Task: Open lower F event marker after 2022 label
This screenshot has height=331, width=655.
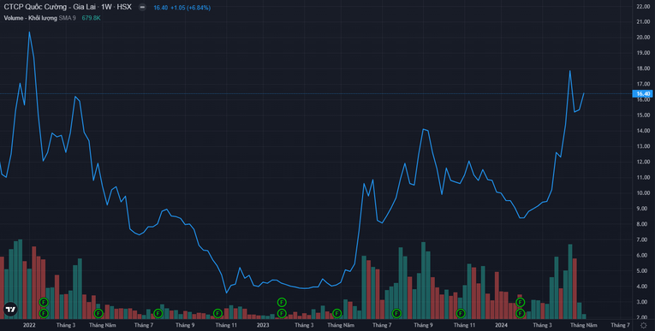Action: (44, 313)
